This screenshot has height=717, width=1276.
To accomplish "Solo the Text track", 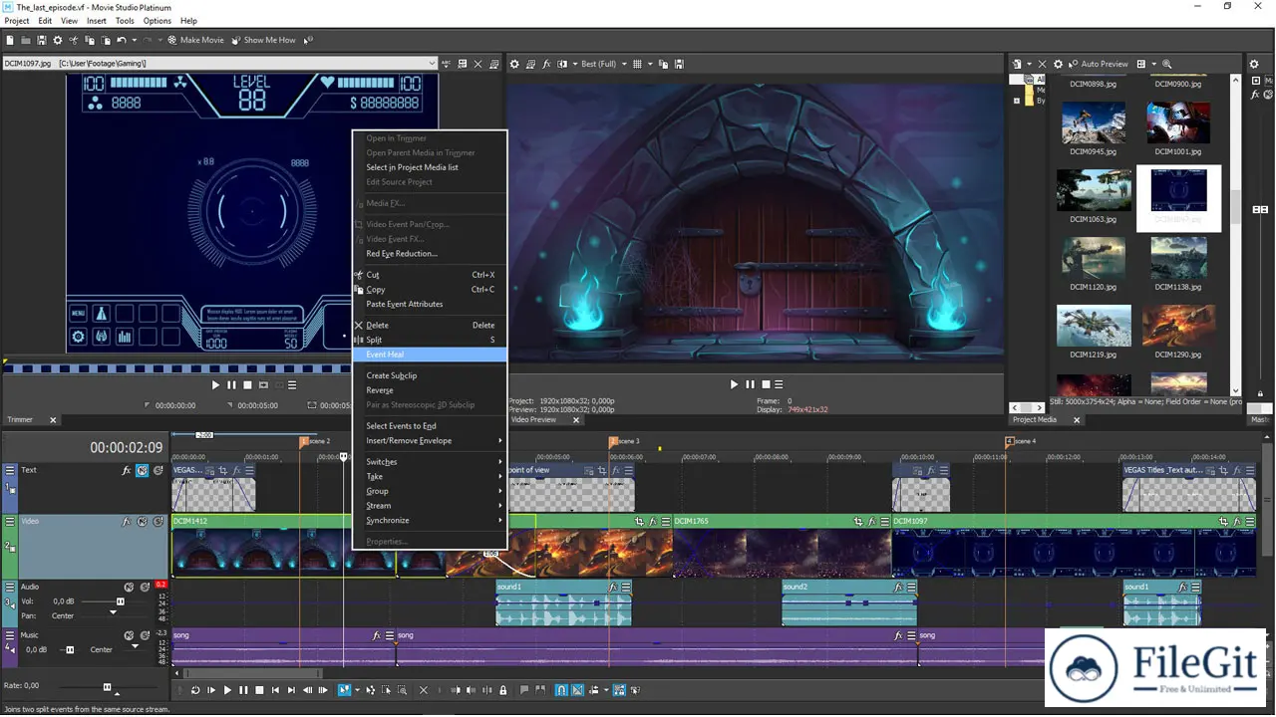I will point(159,470).
